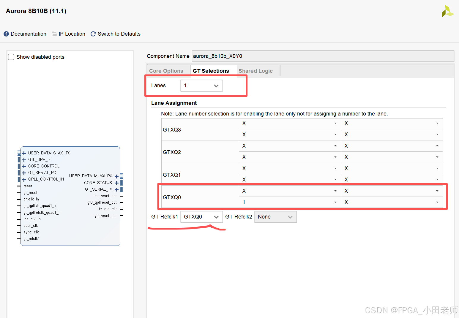Expand the GT_SERIAL_TX plus icon
459x318 pixels.
click(116, 189)
